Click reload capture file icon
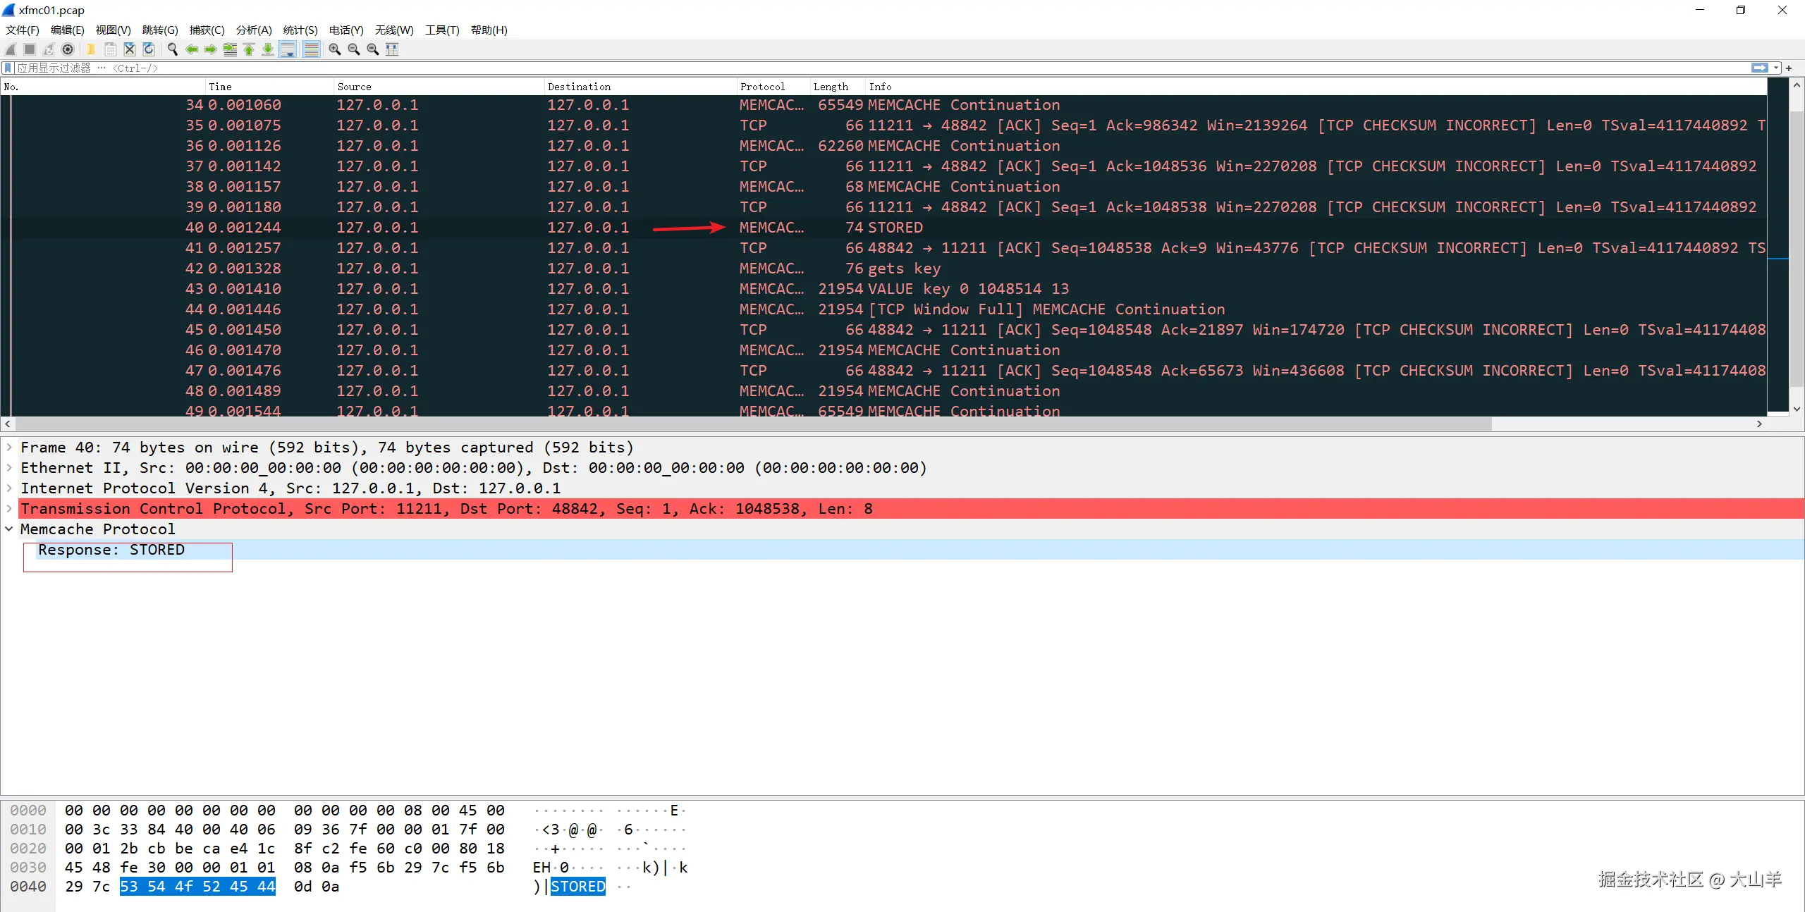The width and height of the screenshot is (1805, 912). pos(149,49)
